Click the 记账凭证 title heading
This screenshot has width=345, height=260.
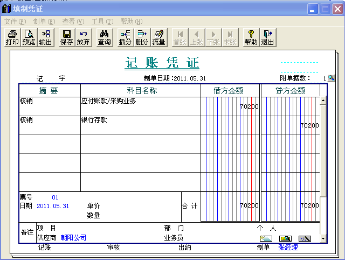(162, 63)
